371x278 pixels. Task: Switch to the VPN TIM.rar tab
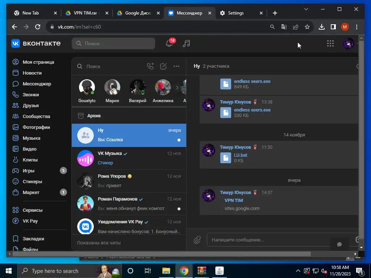tap(86, 13)
